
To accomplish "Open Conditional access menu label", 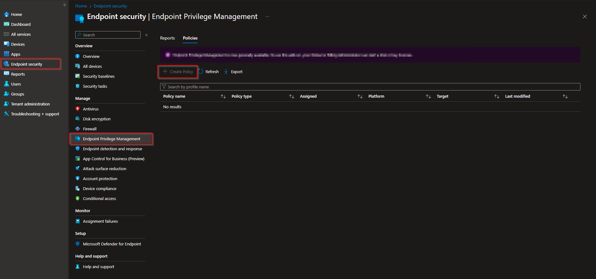I will (99, 198).
